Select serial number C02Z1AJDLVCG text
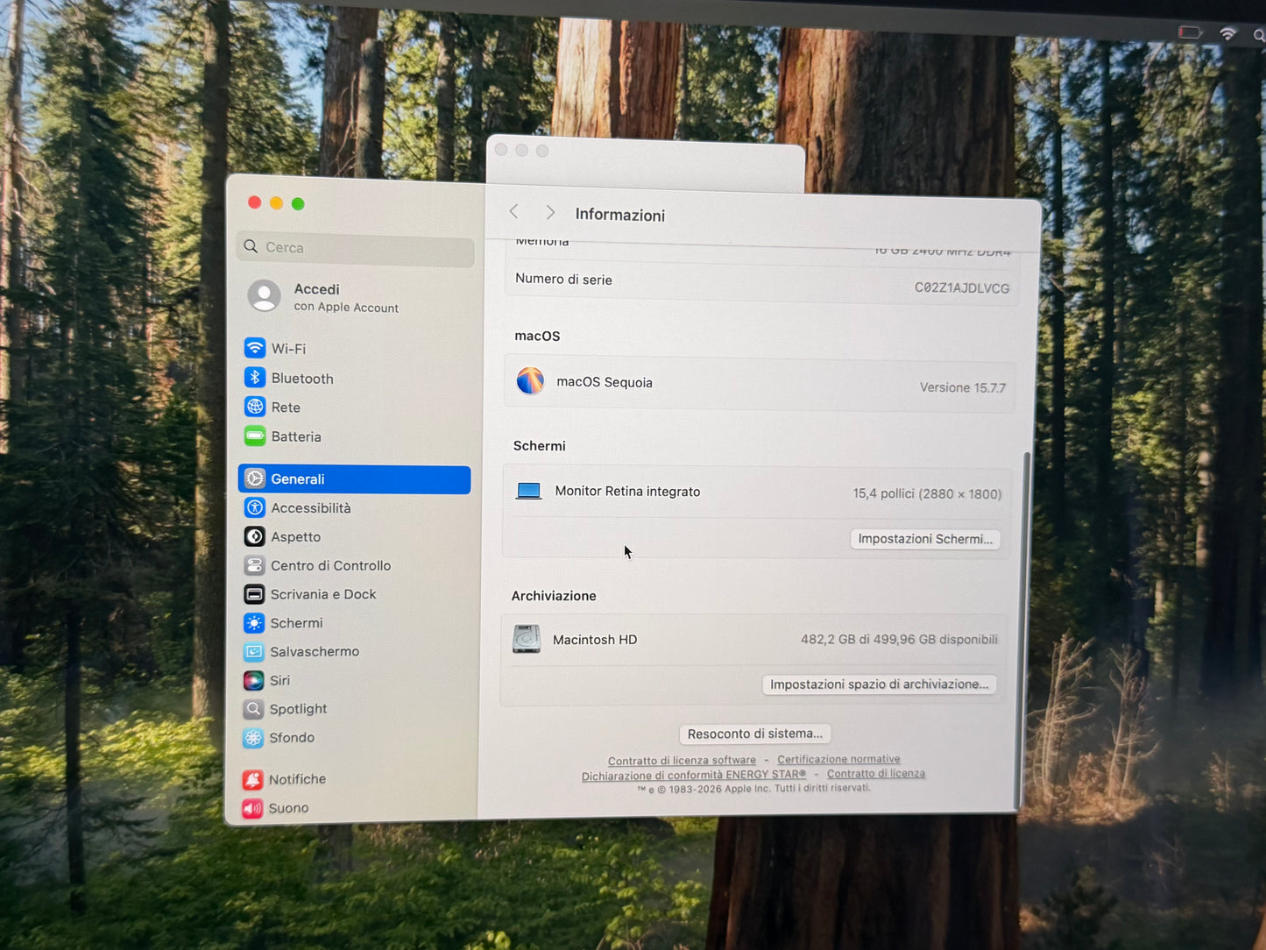This screenshot has width=1266, height=950. point(962,287)
